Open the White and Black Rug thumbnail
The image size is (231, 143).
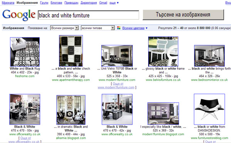tap(25, 52)
